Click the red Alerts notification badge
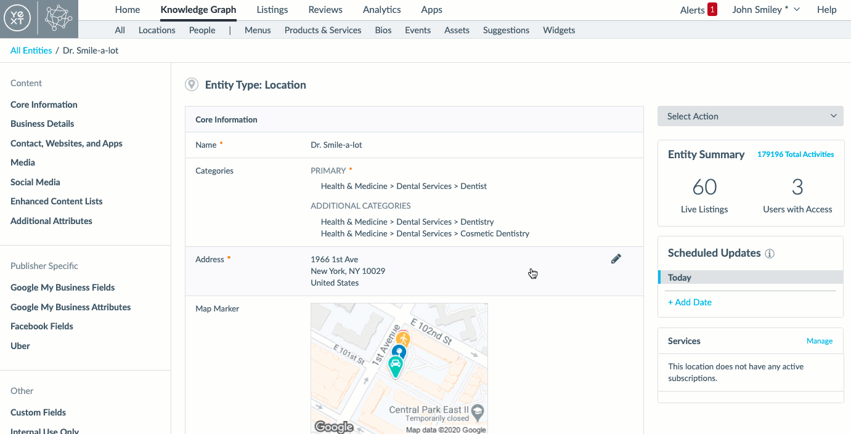This screenshot has width=851, height=434. coord(712,10)
